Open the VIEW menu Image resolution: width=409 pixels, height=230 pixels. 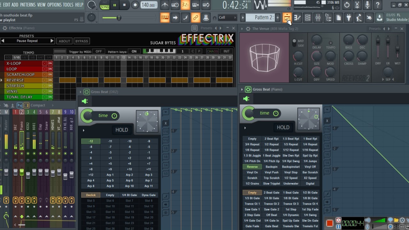click(x=41, y=5)
